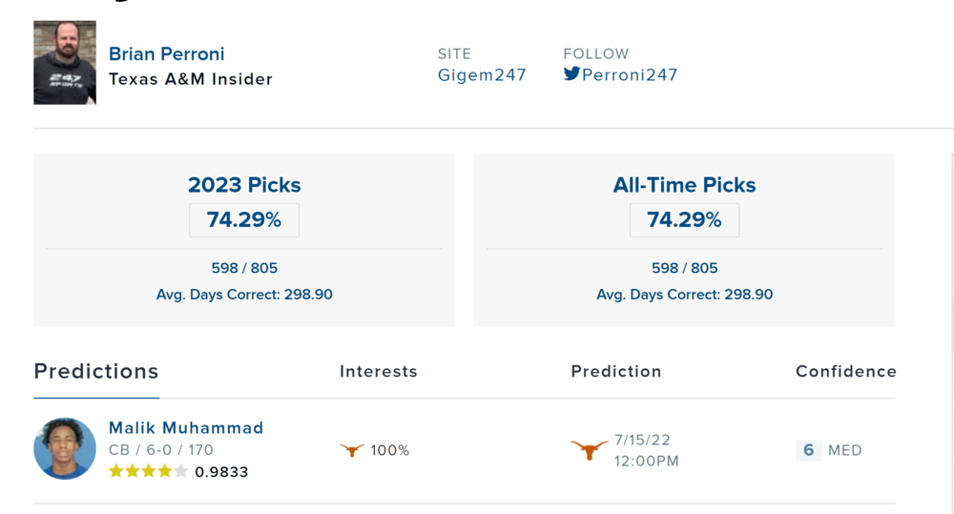Screen dimensions: 954x514
Task: Select the Predictions tab
Action: pos(96,371)
